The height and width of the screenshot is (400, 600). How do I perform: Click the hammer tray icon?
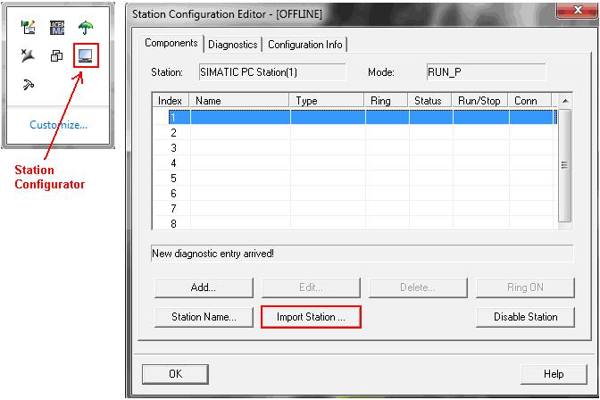coord(29,84)
